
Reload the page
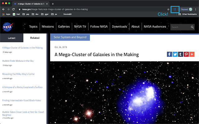(x=13, y=9)
